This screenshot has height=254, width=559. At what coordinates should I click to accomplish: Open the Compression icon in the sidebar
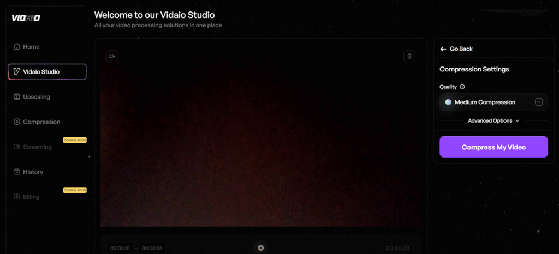tap(17, 122)
